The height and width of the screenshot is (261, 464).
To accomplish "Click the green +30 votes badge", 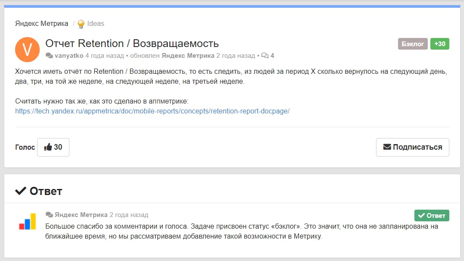I will click(x=440, y=44).
